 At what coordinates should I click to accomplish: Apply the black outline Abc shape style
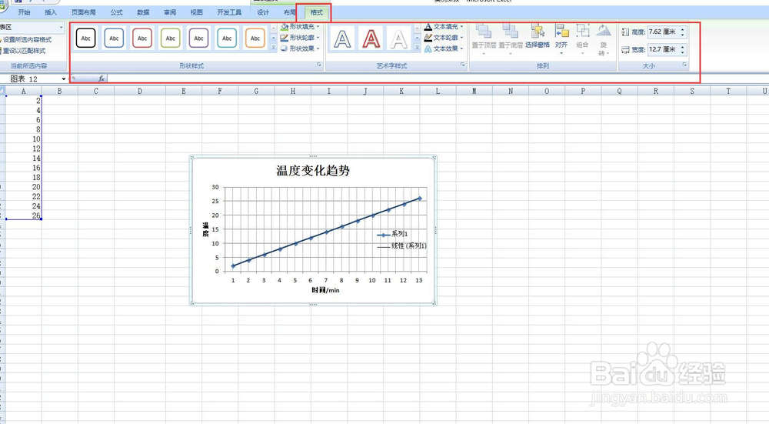pos(86,38)
